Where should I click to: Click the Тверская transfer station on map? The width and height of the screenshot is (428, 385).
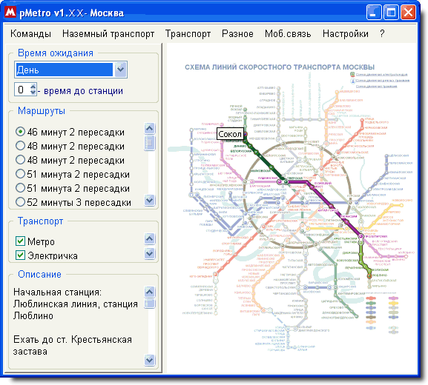pyautogui.click(x=286, y=181)
